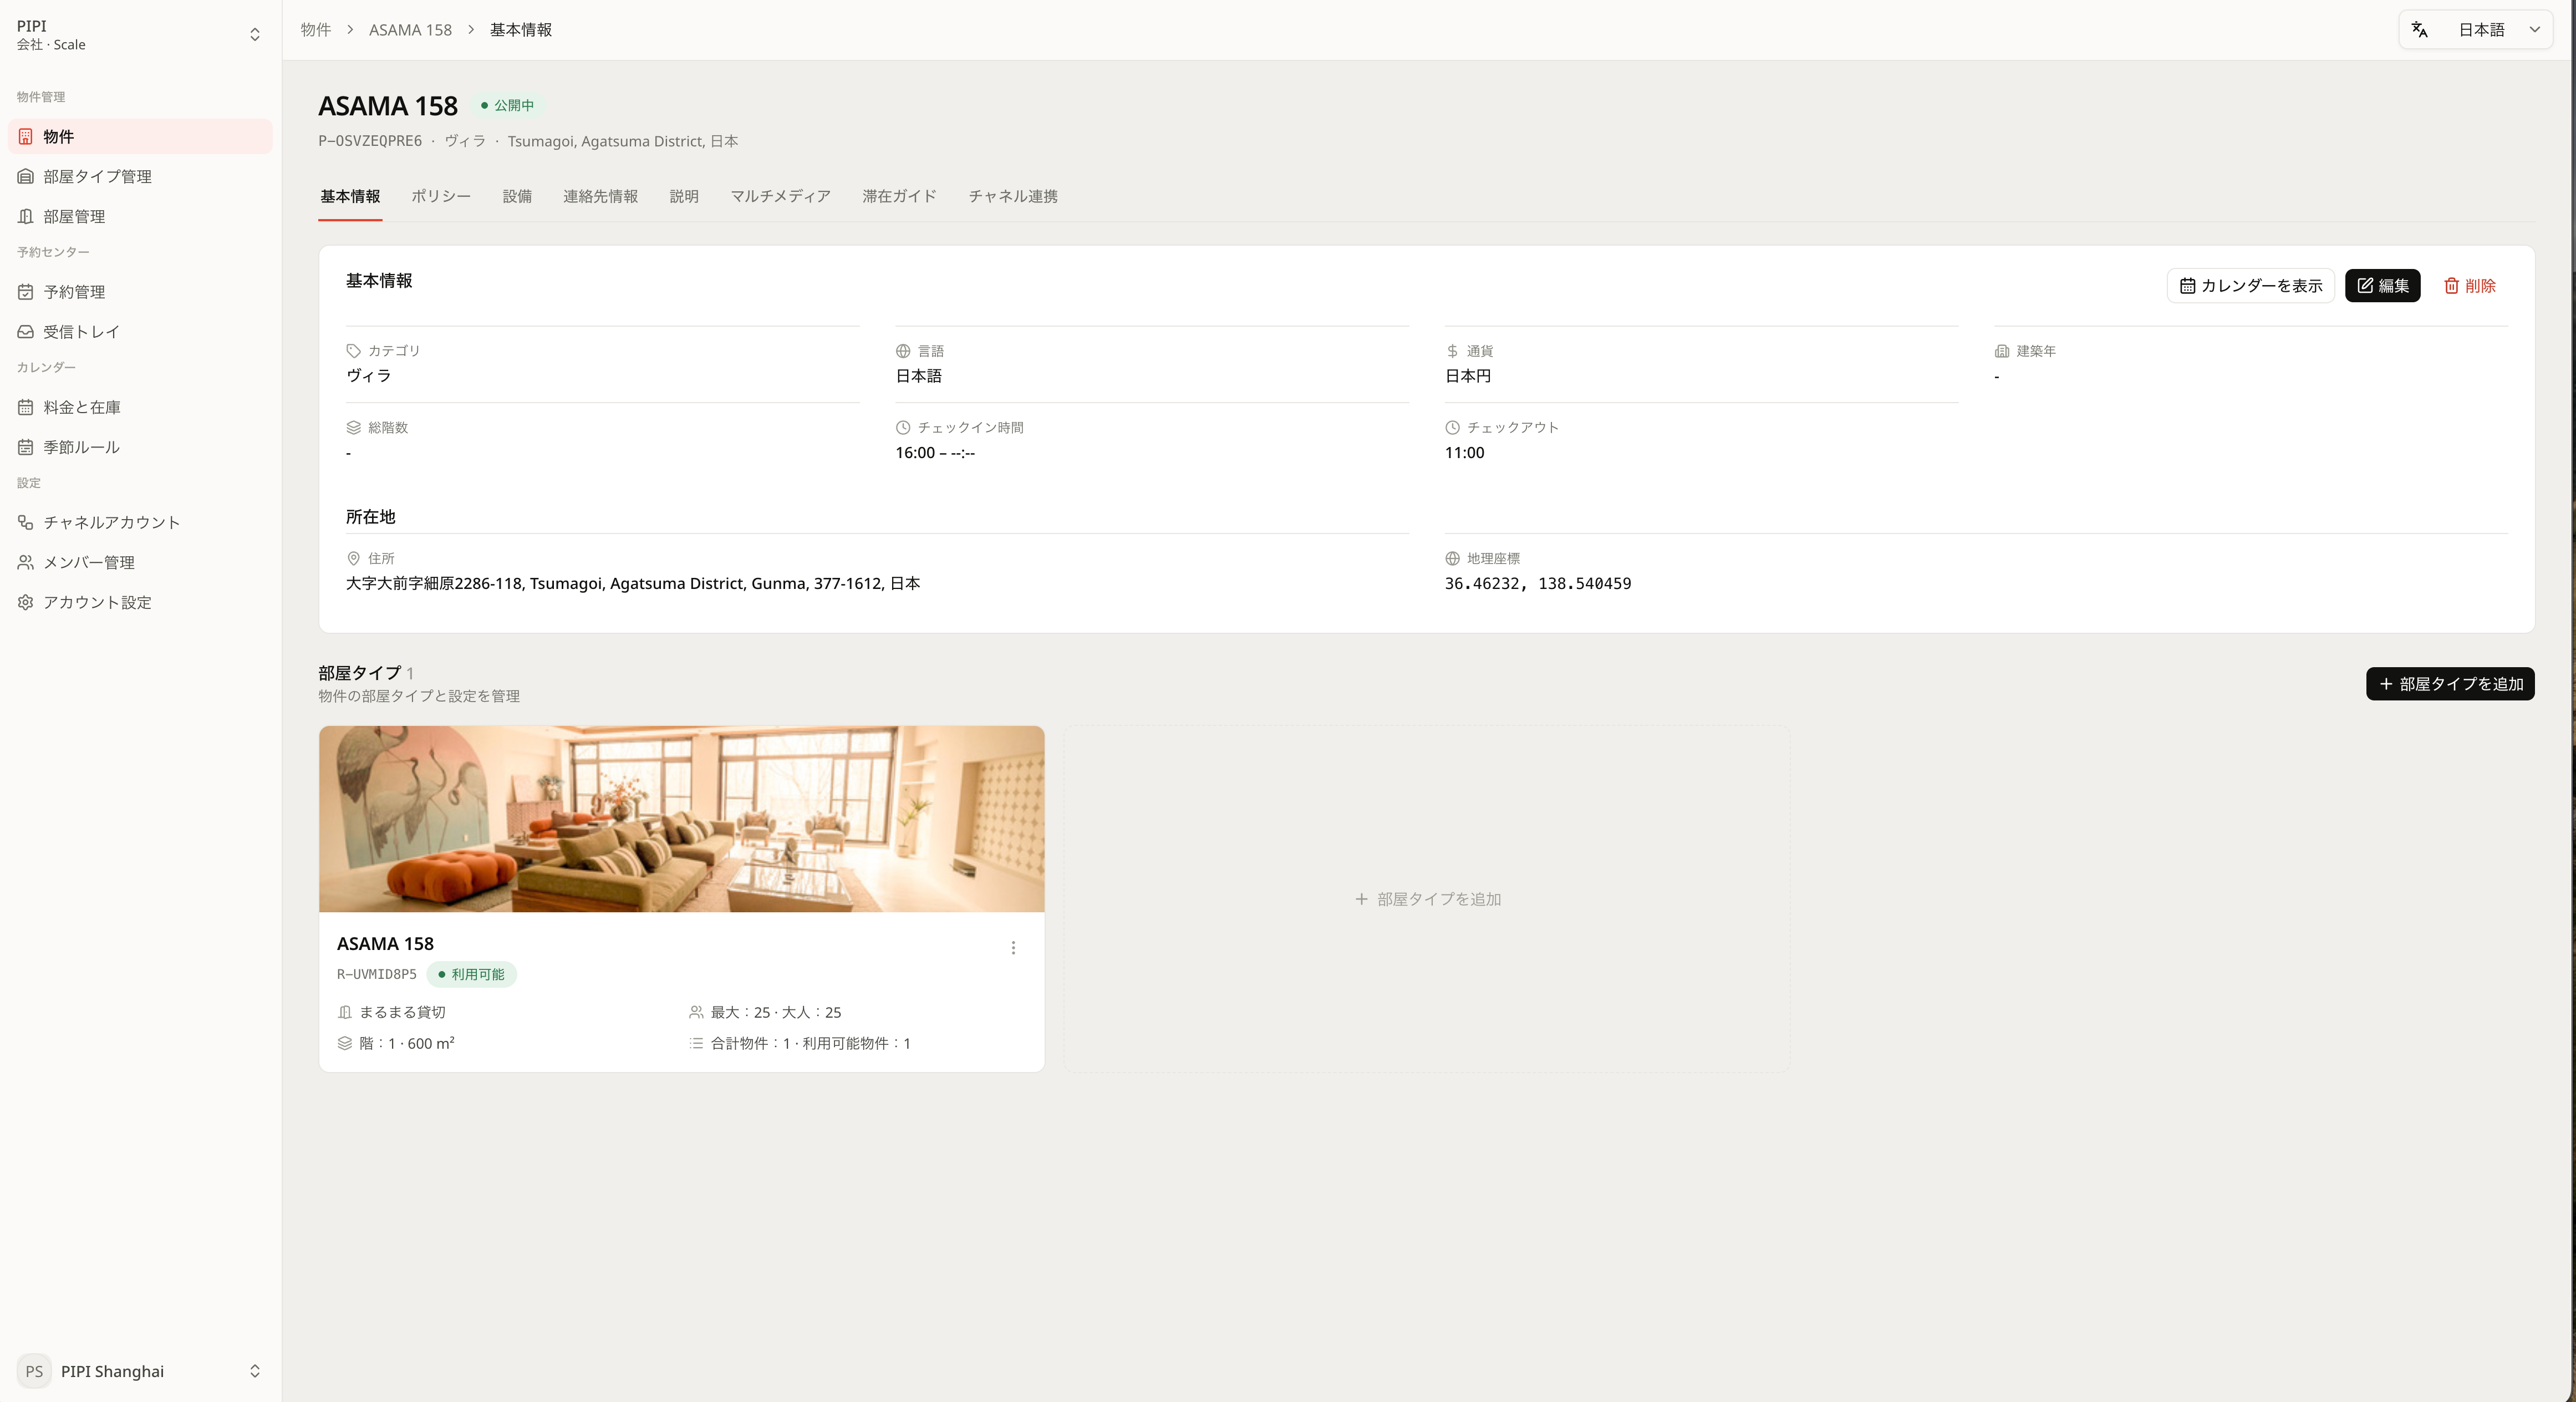Open the 受信トレイ inbox
Viewport: 2576px width, 1402px height.
point(140,332)
